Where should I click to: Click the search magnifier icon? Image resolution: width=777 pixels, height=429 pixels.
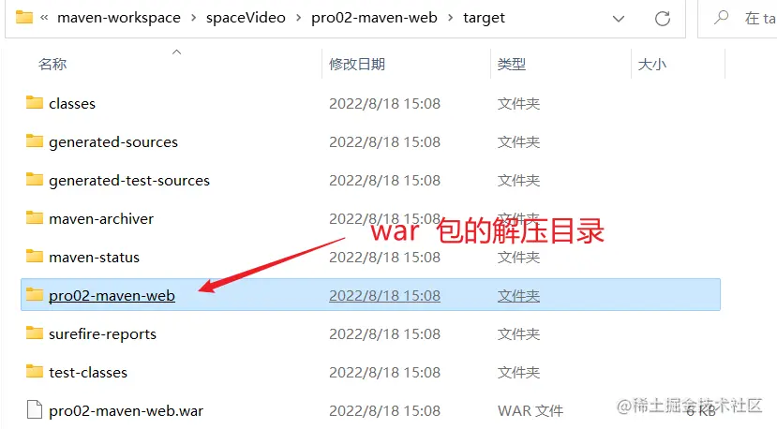pyautogui.click(x=722, y=18)
